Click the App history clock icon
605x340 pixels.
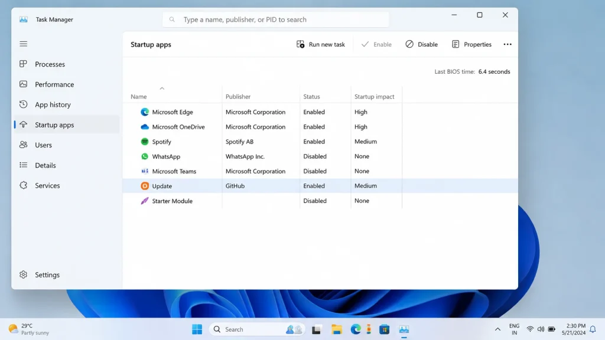tap(24, 104)
